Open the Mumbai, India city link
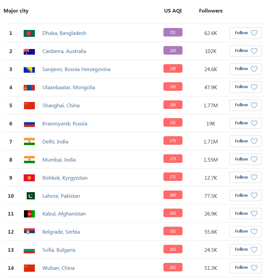Viewport: 266px width, 279px height. point(59,160)
